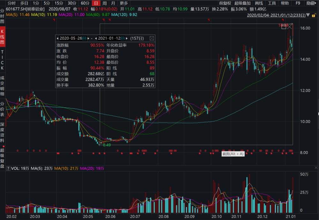Toggle the yellow chart lock icon
This screenshot has height=220, width=319.
pos(314,15)
